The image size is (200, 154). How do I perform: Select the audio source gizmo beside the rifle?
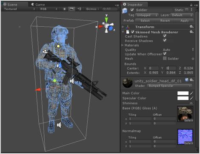[x=72, y=81]
